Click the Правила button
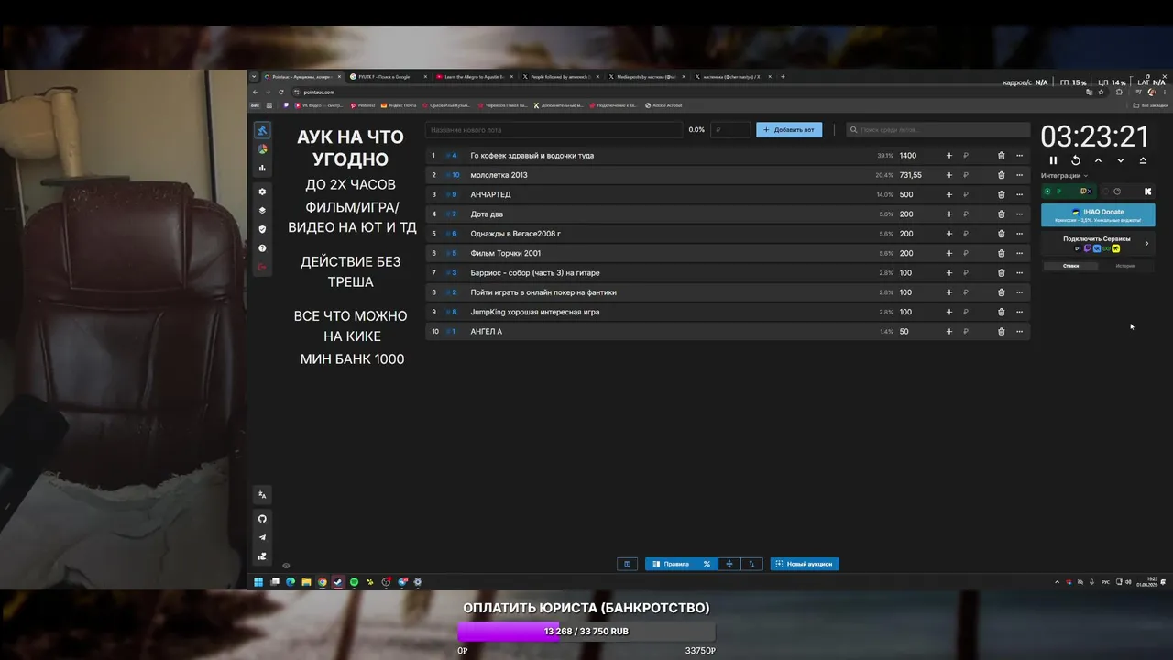 [x=672, y=564]
